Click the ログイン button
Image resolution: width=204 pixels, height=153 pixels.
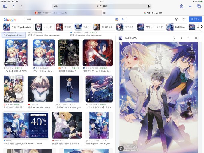pos(195,19)
